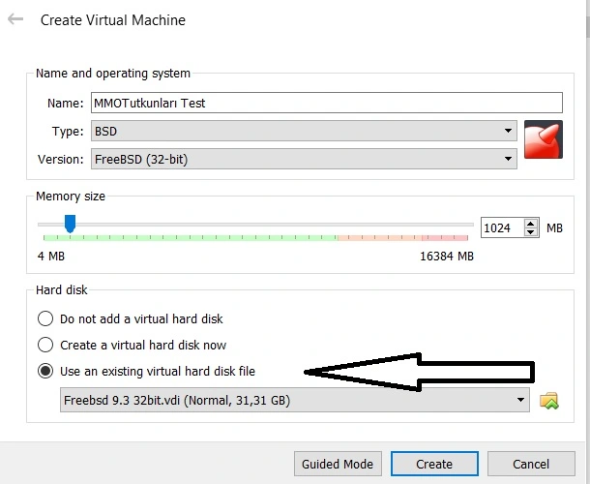Image resolution: width=590 pixels, height=484 pixels.
Task: Select 'Create a virtual hard disk now'
Action: (44, 345)
